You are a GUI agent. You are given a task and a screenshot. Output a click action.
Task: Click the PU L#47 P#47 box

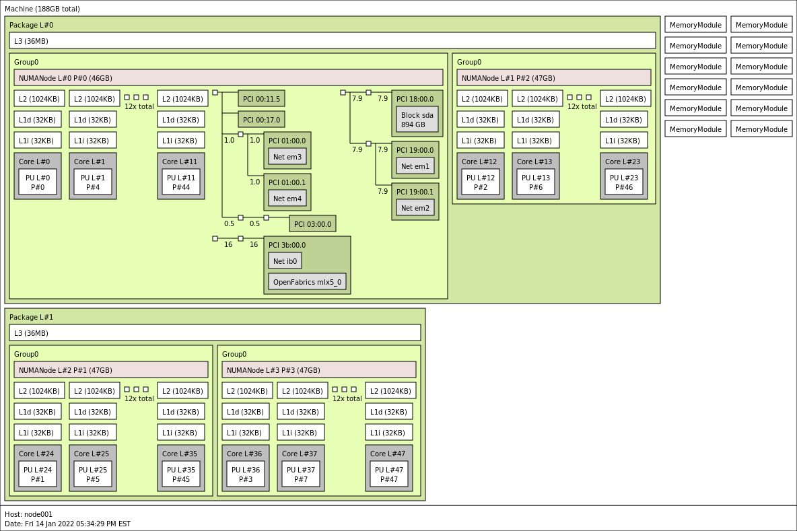pyautogui.click(x=389, y=474)
